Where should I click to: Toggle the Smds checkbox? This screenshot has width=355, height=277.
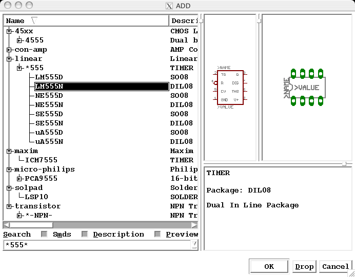(x=44, y=235)
